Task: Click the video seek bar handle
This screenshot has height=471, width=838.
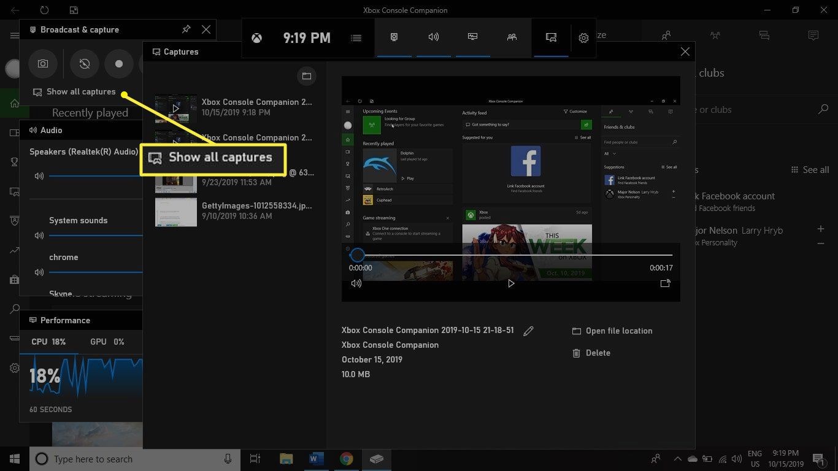Action: pos(357,255)
